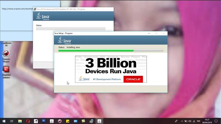Close the Java Setup Progress window
This screenshot has height=124, width=221.
coord(164,33)
